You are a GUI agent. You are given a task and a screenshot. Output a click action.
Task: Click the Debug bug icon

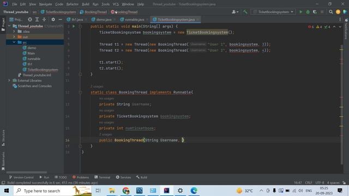[308, 12]
